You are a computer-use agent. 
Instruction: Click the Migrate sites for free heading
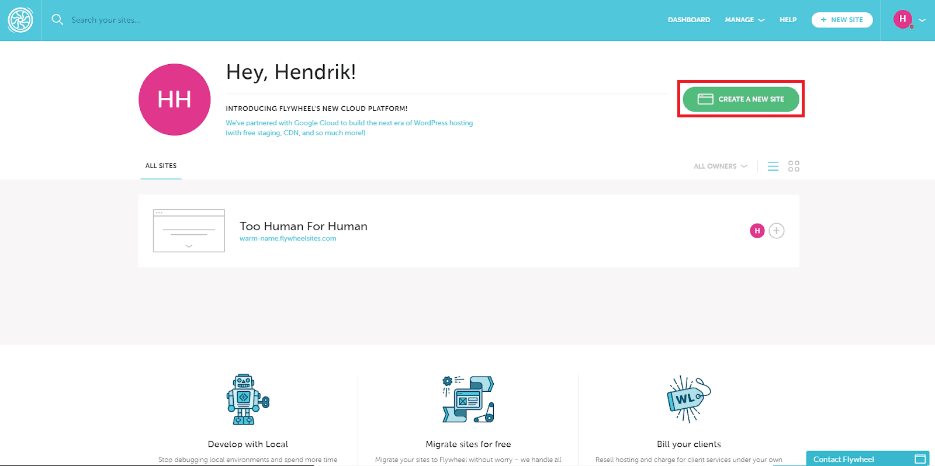pos(468,444)
